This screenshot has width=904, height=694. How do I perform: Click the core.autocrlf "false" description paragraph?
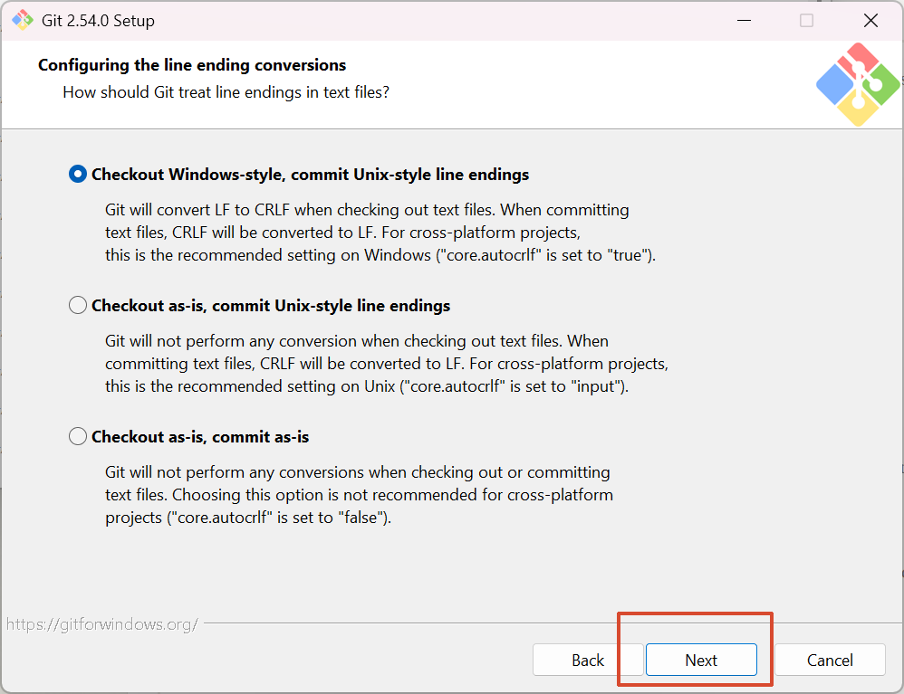(359, 495)
